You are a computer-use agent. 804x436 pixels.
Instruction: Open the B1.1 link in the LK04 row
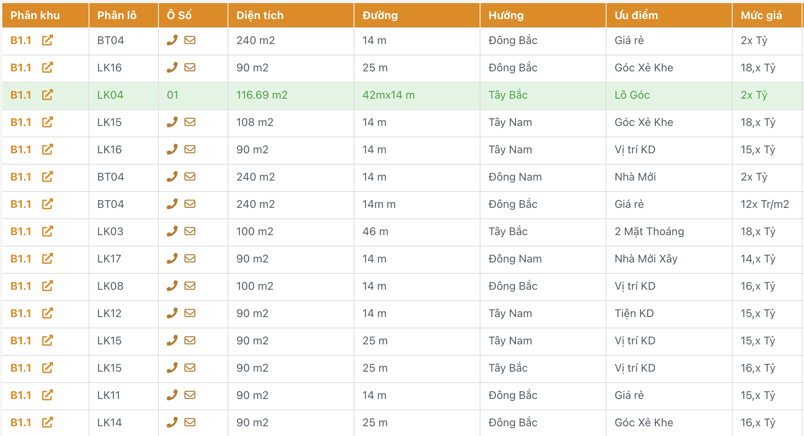coord(21,95)
